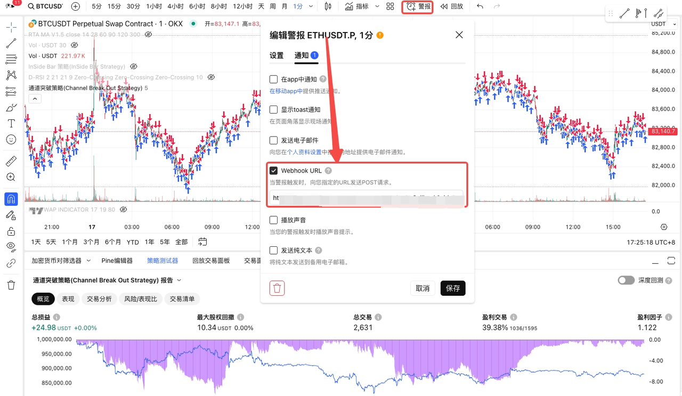Lock all drawings with the padlock
The image size is (682, 396).
pyautogui.click(x=11, y=231)
